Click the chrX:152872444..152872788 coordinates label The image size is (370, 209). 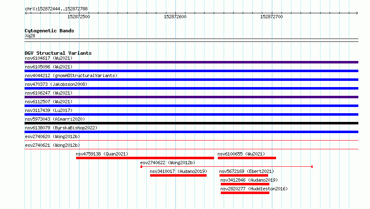(56, 9)
